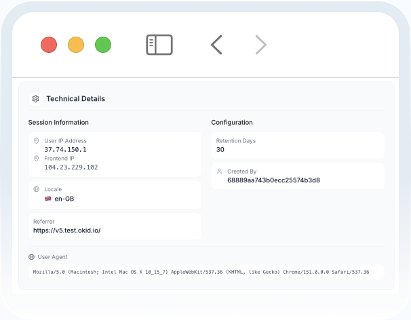Screen dimensions: 411x320
Task: Click the Frontend IP label
Action: [59, 158]
